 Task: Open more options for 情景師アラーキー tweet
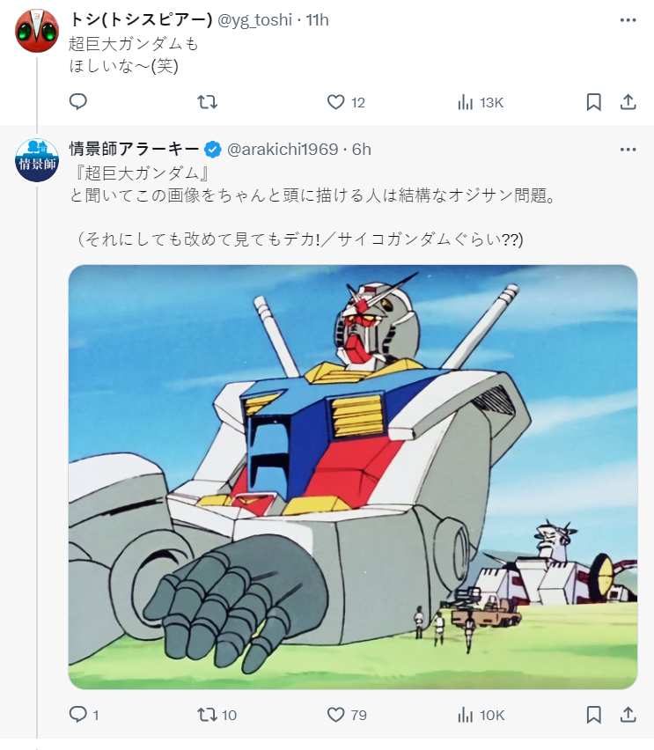coord(628,150)
